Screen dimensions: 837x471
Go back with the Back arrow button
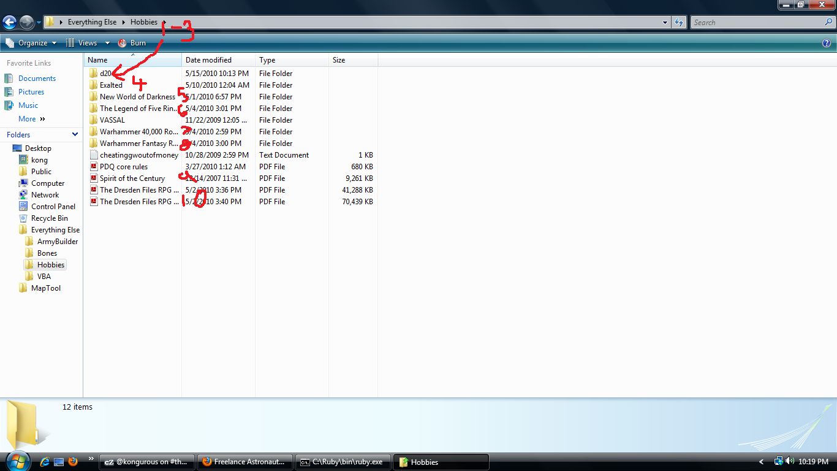(x=9, y=23)
